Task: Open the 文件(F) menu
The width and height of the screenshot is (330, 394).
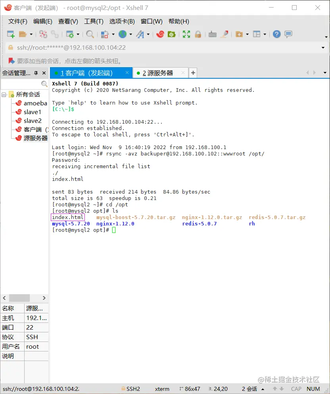Action: point(17,21)
